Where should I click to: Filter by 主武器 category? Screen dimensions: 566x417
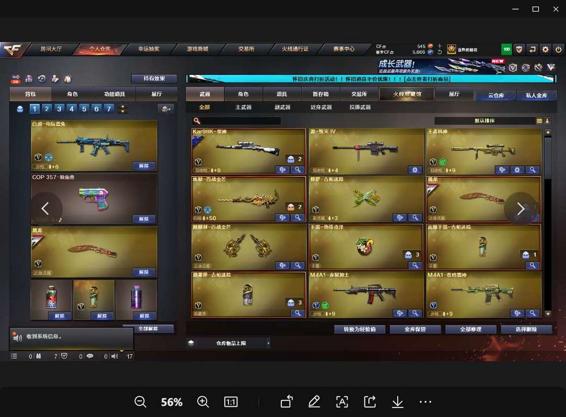click(x=243, y=108)
